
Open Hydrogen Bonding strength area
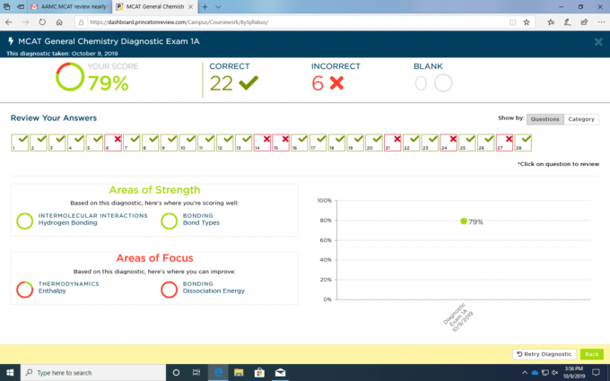pyautogui.click(x=67, y=222)
